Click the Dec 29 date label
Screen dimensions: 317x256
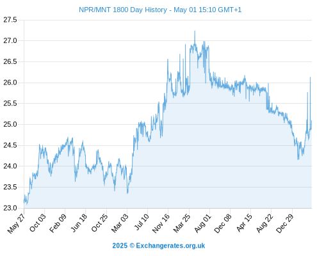point(285,223)
